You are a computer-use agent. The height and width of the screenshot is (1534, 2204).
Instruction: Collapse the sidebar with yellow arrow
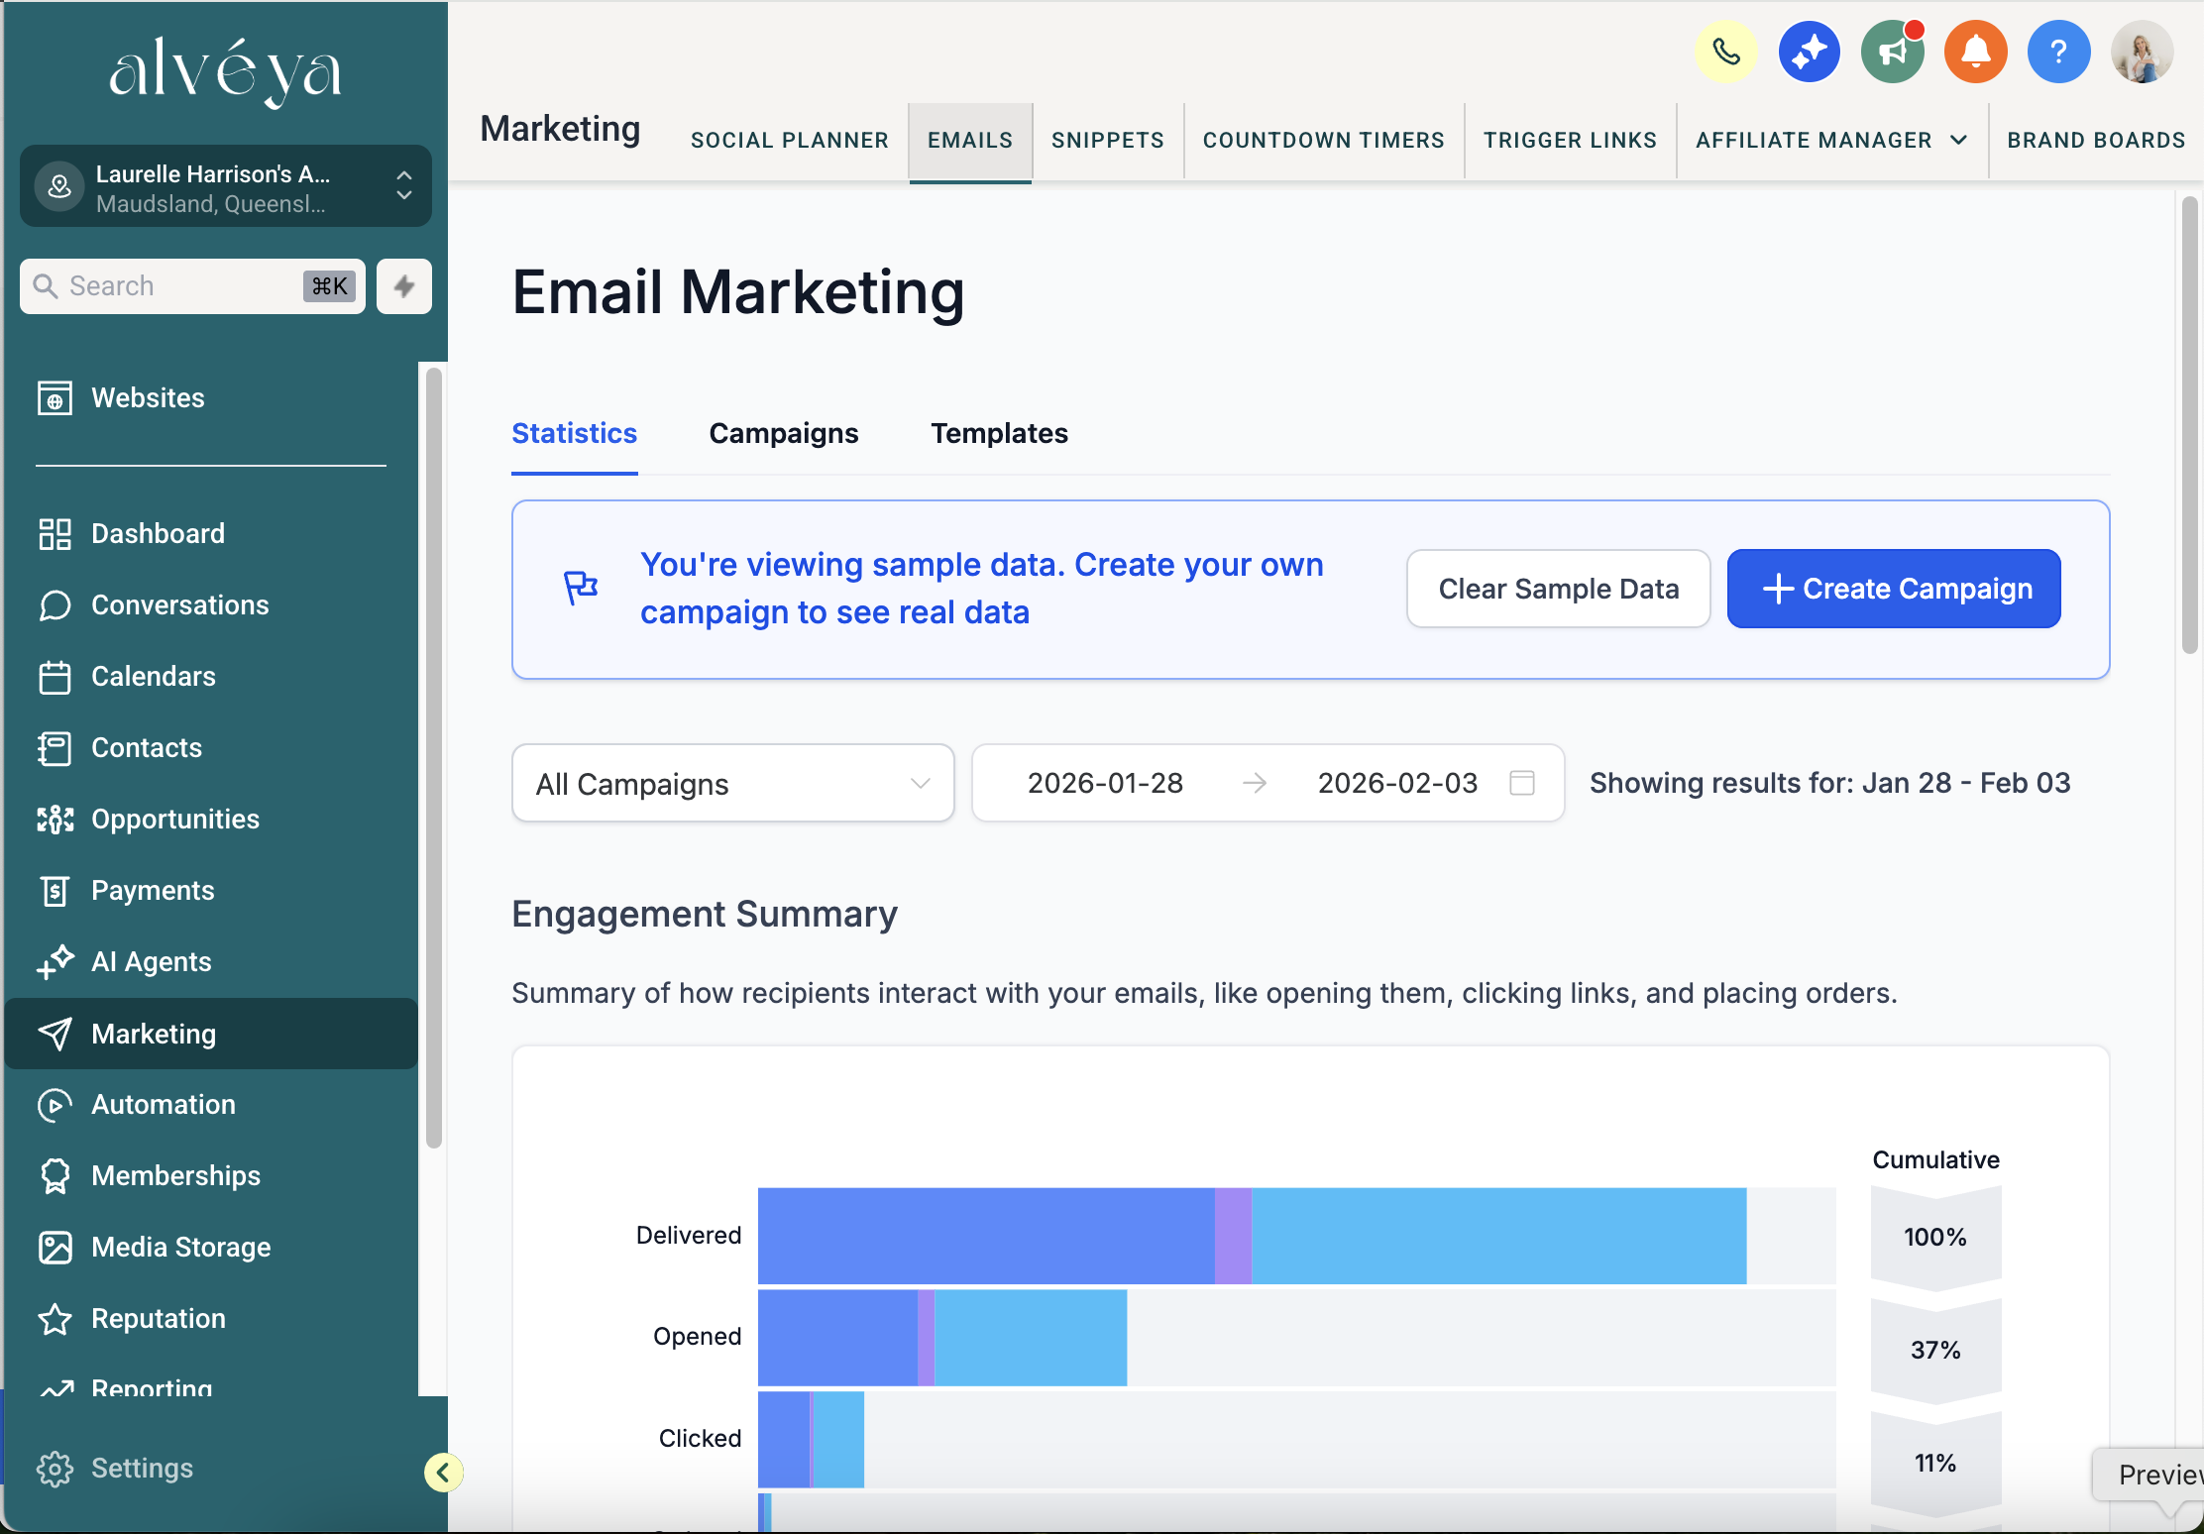443,1472
